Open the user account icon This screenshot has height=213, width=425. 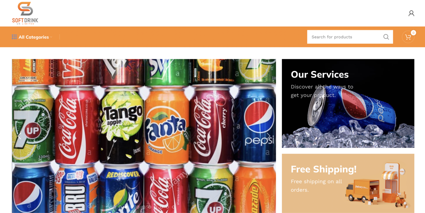(411, 13)
